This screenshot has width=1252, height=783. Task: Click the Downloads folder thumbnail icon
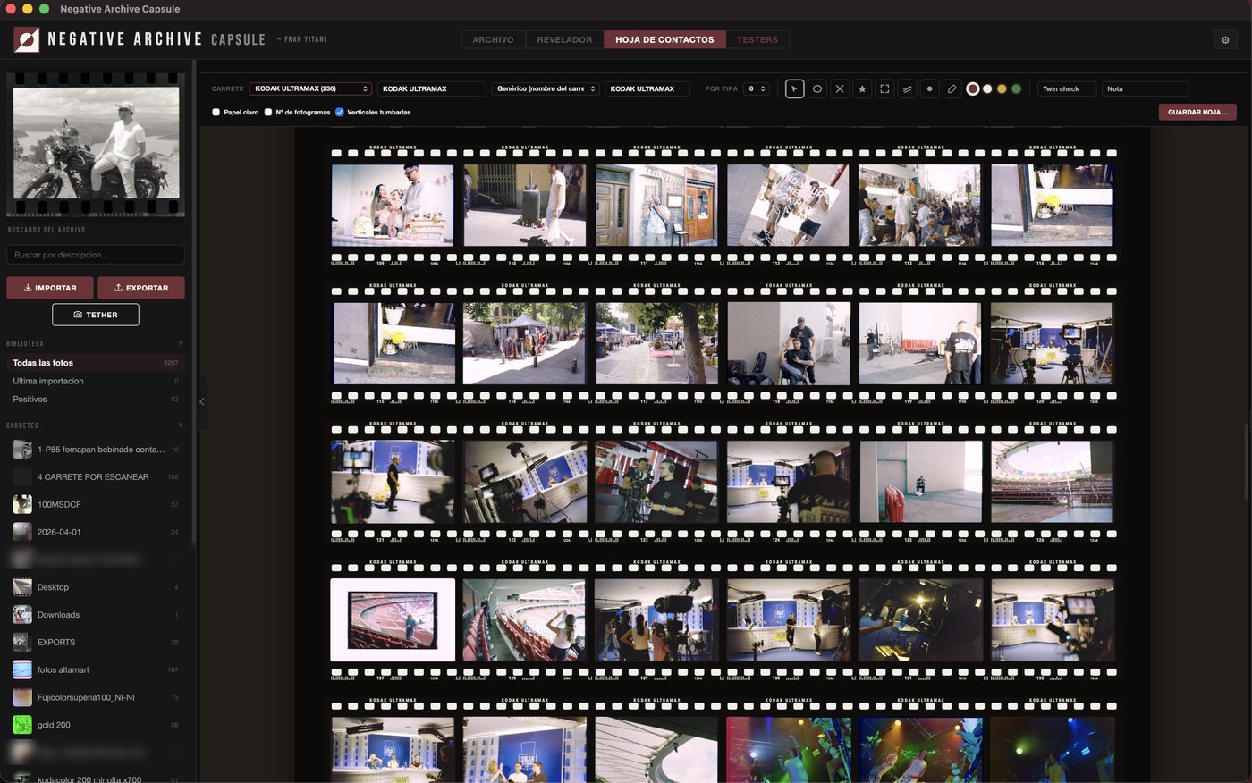click(22, 615)
